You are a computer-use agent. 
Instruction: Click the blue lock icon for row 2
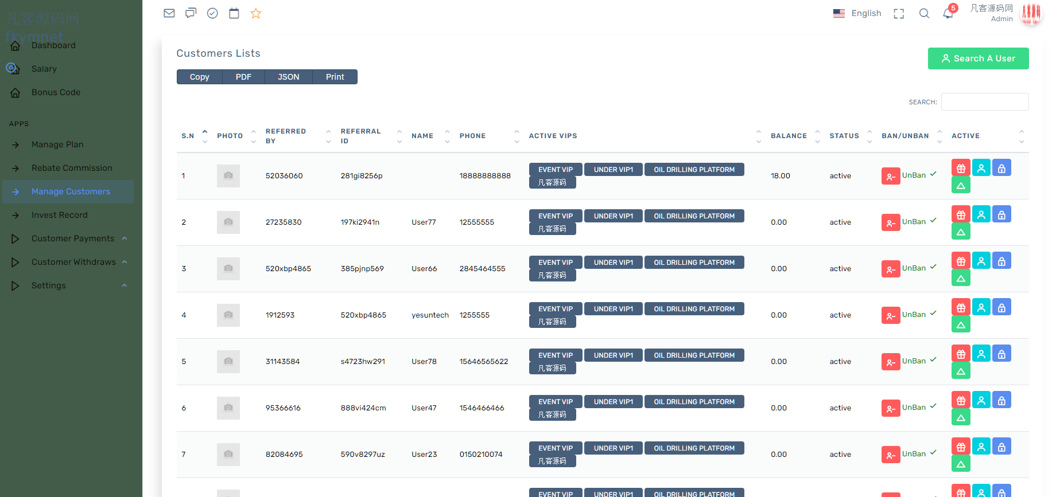[1001, 214]
